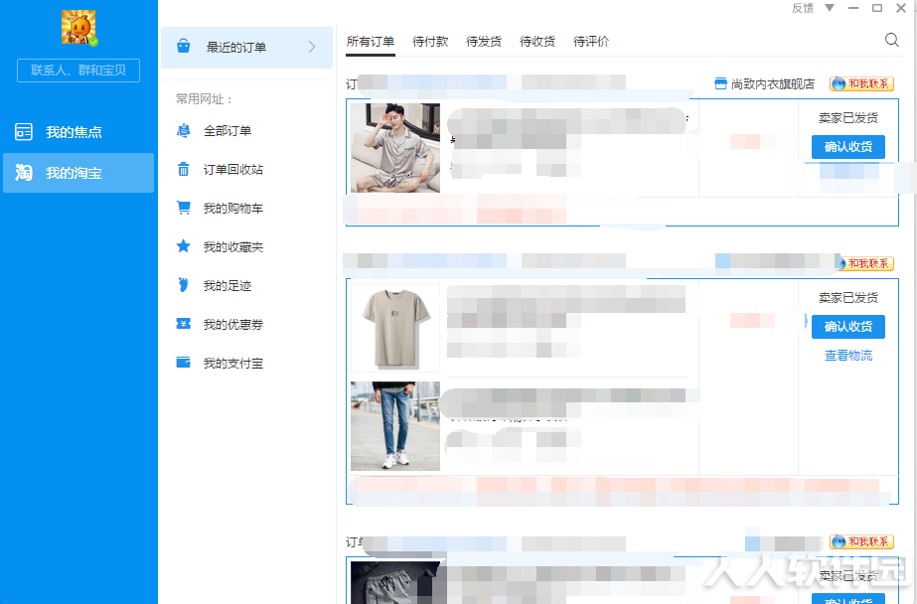Open the pajamas product thumbnail
This screenshot has height=604, width=917.
pyautogui.click(x=395, y=148)
